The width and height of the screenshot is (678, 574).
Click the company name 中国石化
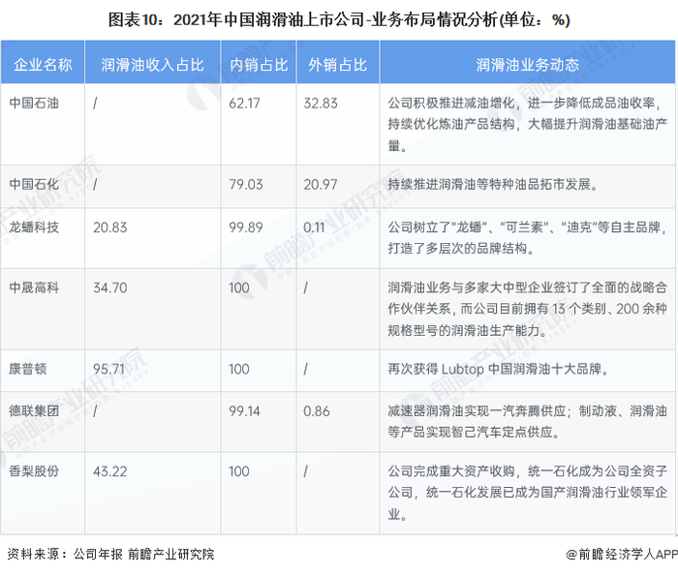(x=34, y=184)
